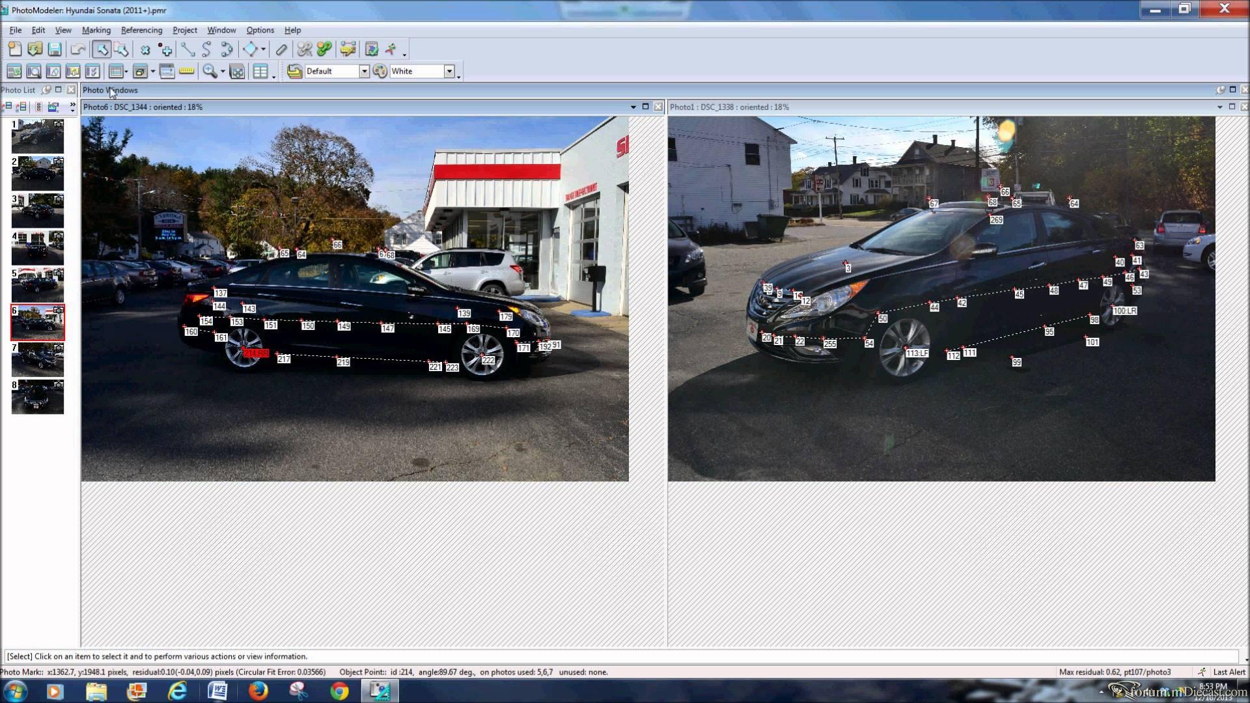Choose the Select Region tool
Image resolution: width=1250 pixels, height=703 pixels.
tap(121, 49)
